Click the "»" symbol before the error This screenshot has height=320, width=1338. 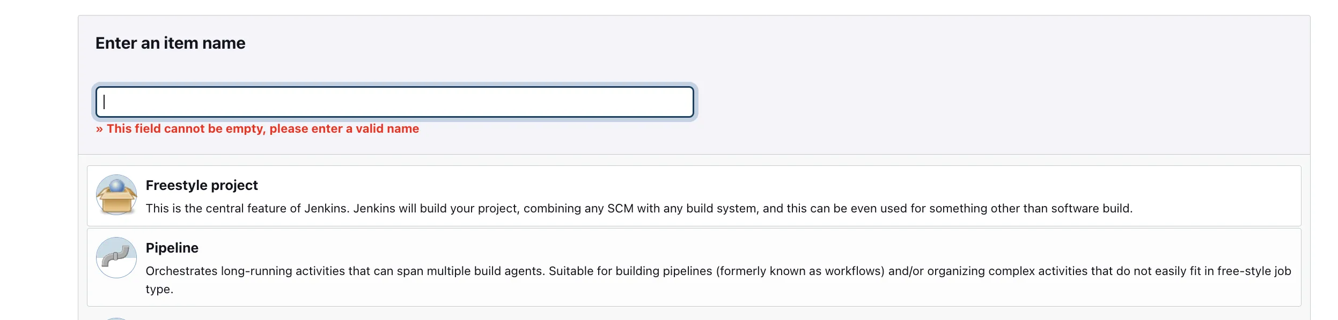tap(99, 129)
